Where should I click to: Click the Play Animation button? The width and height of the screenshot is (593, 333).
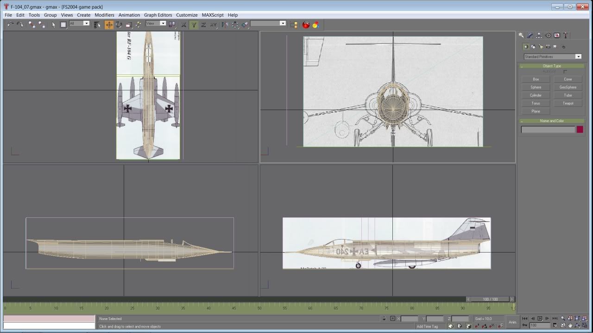[540, 318]
